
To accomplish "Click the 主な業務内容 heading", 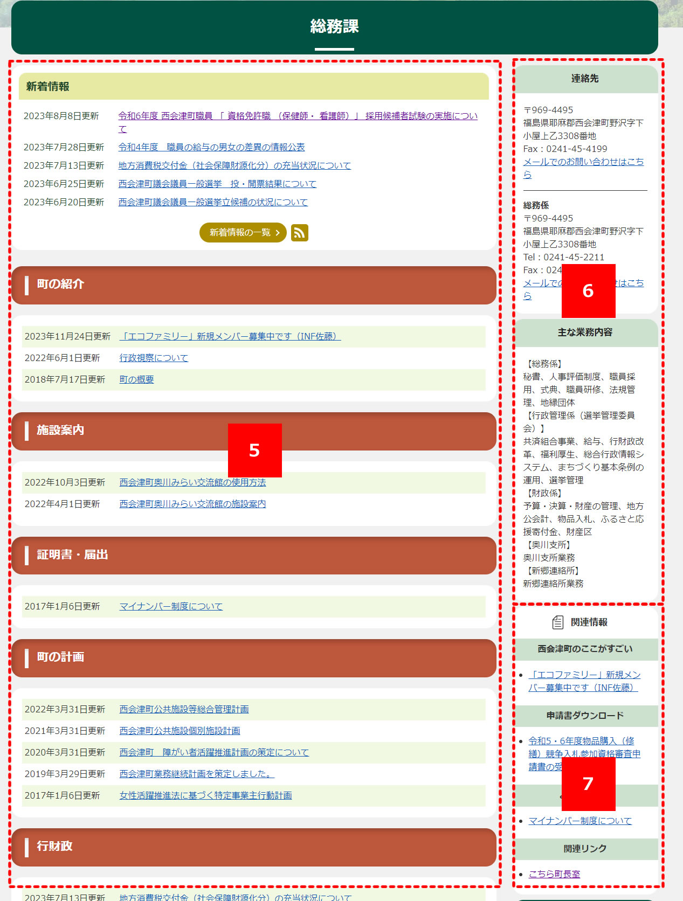I will coord(585,332).
